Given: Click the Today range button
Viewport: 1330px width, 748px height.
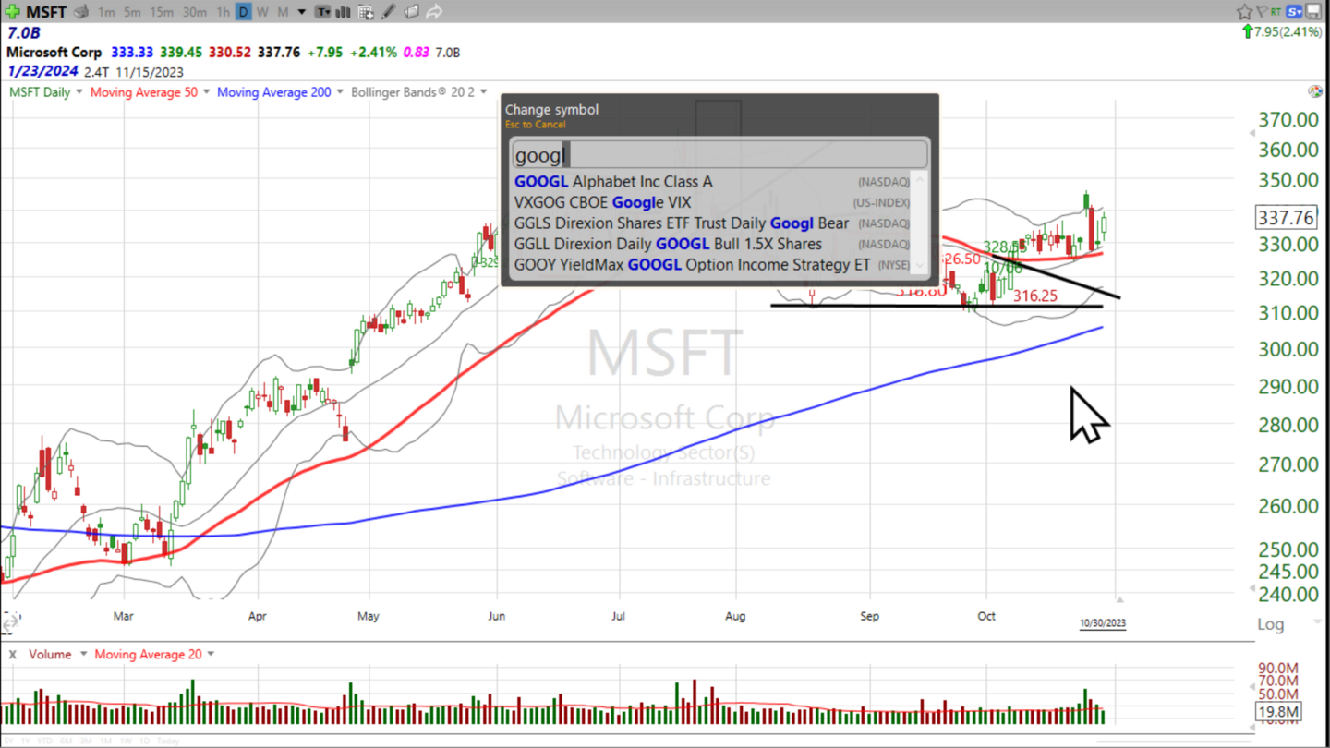Looking at the screenshot, I should tap(168, 742).
